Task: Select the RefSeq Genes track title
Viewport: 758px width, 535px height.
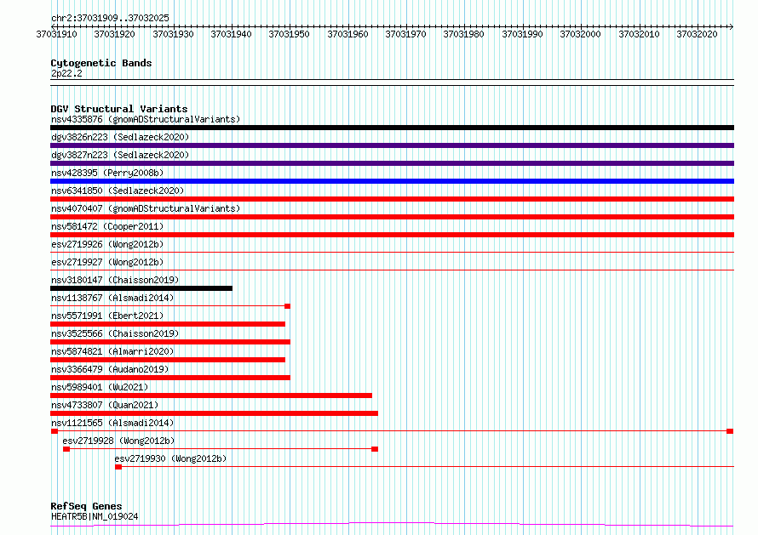Action: (x=86, y=506)
